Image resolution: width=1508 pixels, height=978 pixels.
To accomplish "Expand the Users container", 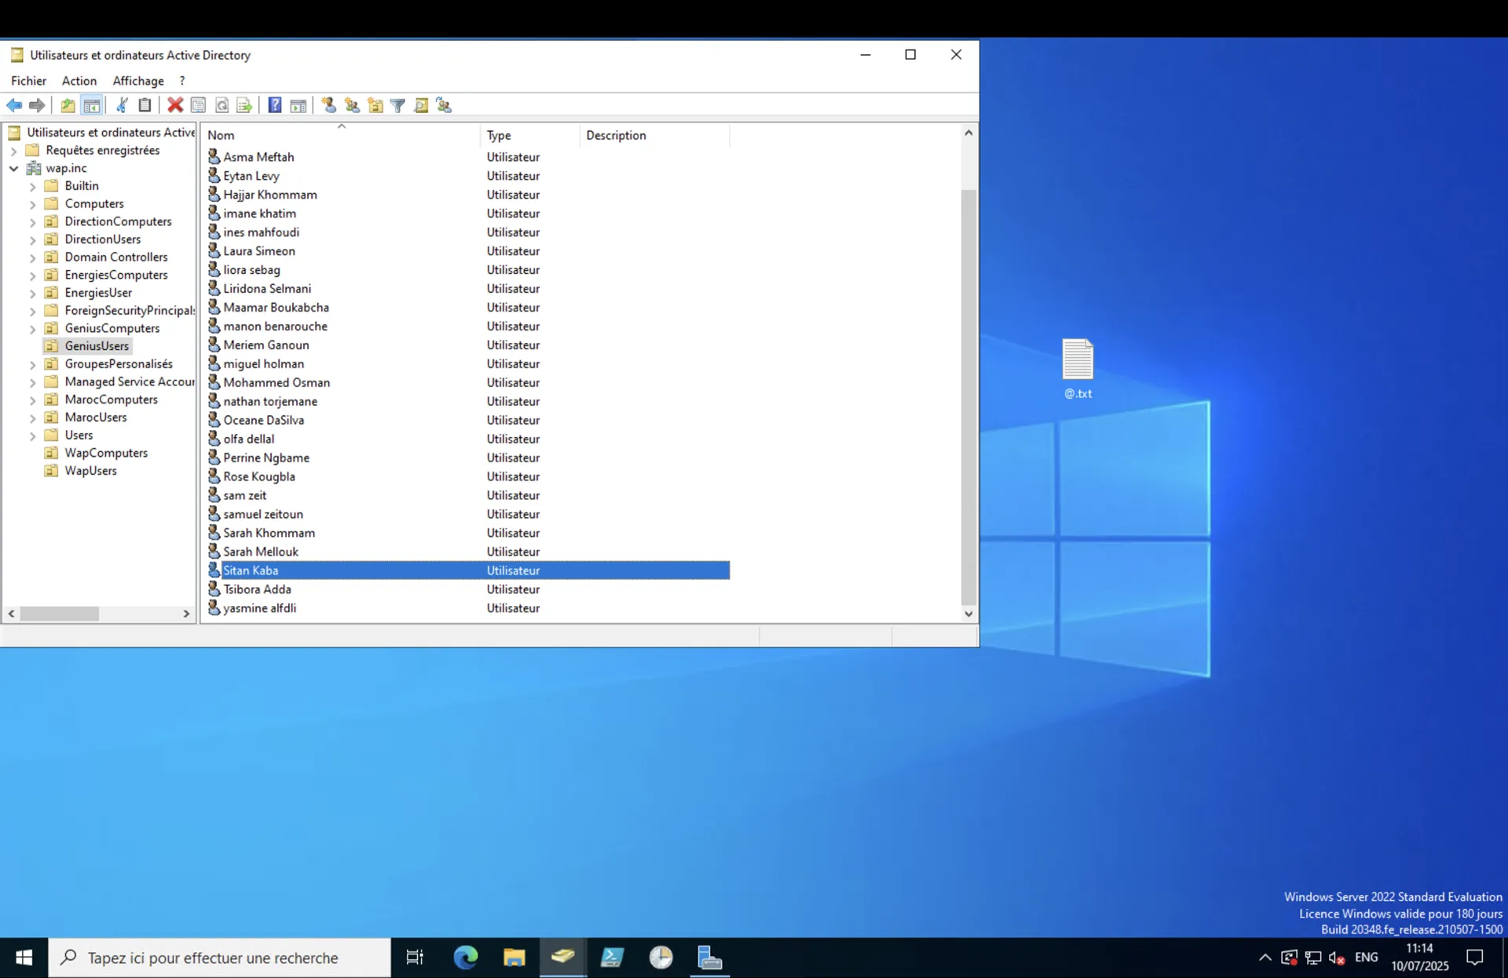I will click(x=32, y=436).
